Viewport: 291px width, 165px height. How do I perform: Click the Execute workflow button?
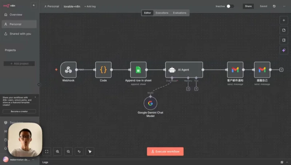tap(165, 151)
